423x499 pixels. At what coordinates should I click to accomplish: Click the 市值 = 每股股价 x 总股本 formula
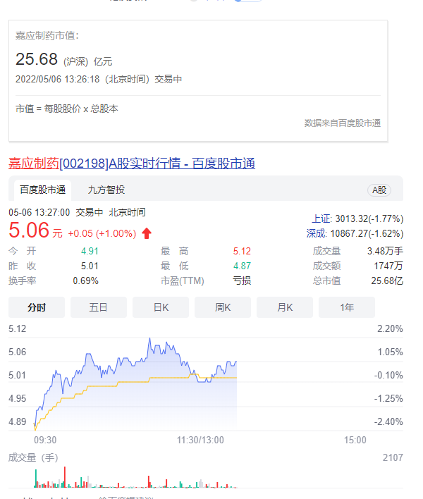click(x=67, y=109)
